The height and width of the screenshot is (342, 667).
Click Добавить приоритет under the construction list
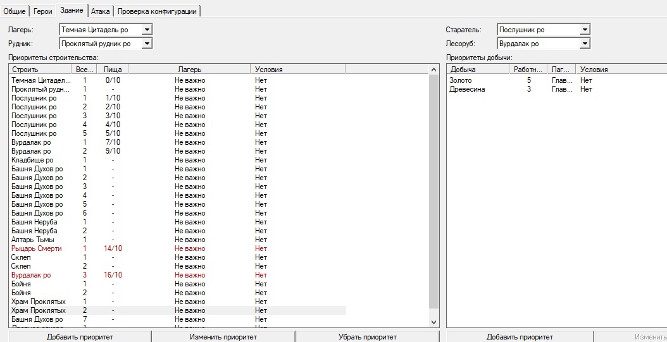coord(80,337)
